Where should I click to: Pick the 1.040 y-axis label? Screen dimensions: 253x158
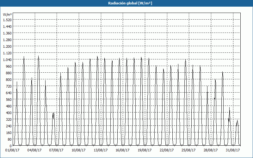point(7,60)
